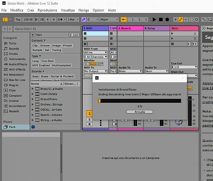Click the Grand Piano installation progress bar

coord(139,101)
